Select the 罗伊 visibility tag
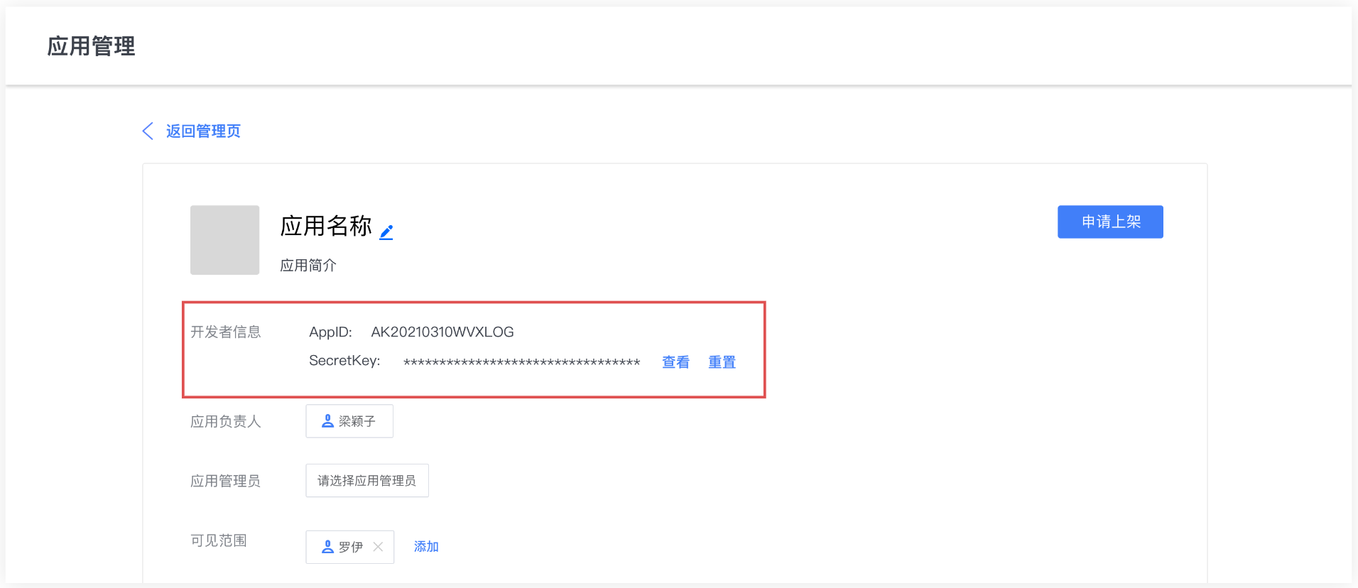This screenshot has width=1358, height=588. click(x=350, y=547)
